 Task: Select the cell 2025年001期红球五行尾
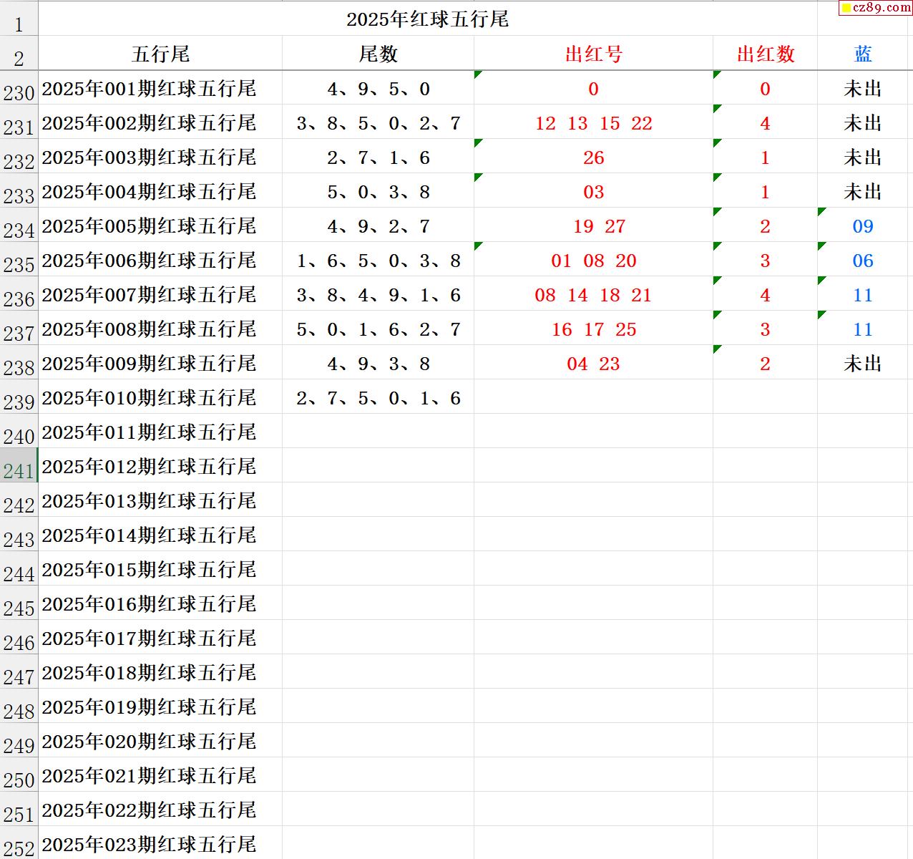pyautogui.click(x=149, y=89)
